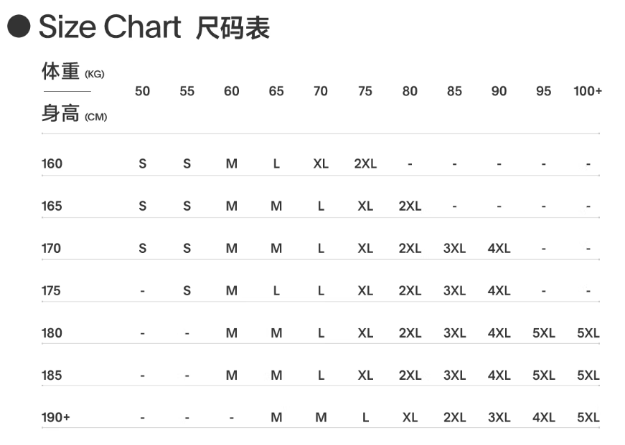Click the 50 weight column header

click(x=143, y=91)
